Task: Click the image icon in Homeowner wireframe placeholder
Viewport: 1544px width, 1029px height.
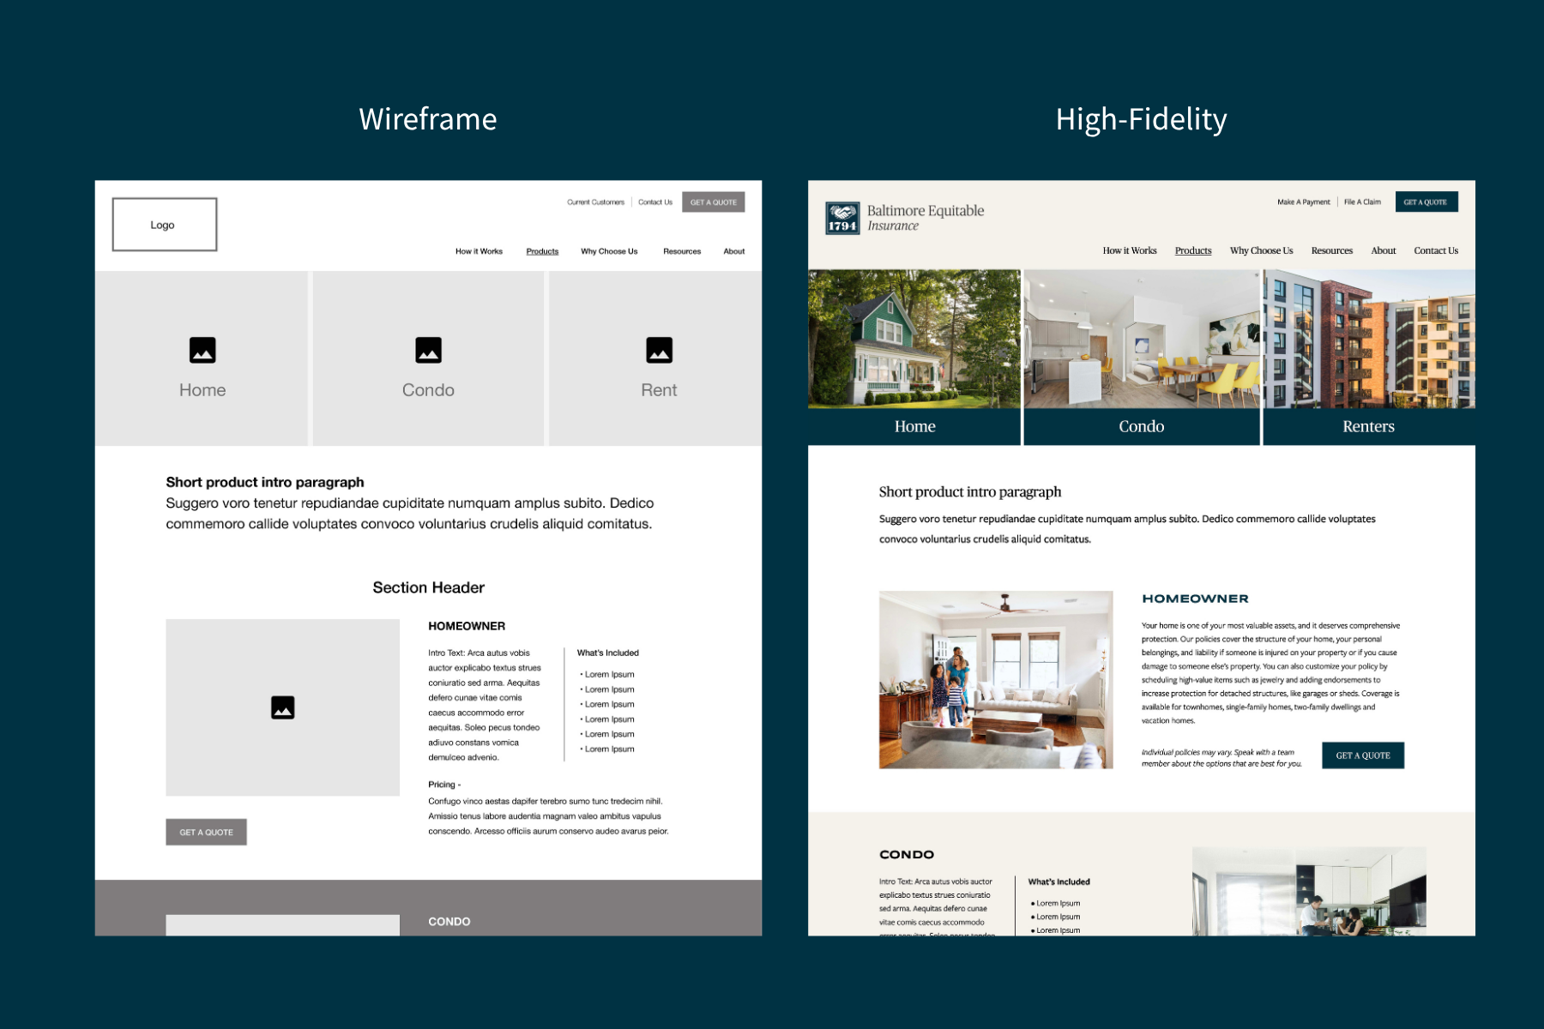Action: point(283,707)
